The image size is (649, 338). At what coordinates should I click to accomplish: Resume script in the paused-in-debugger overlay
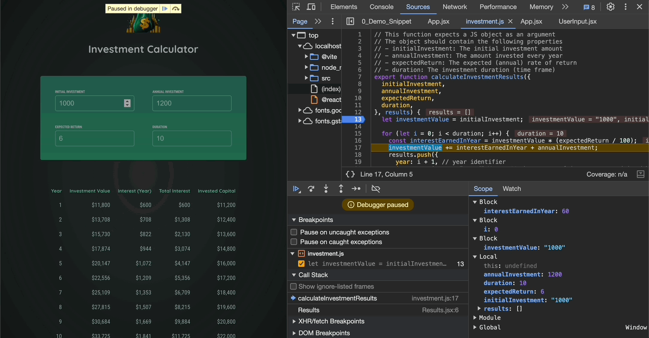point(165,9)
